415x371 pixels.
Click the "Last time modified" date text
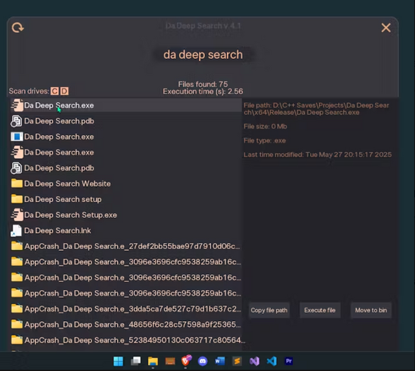(318, 155)
